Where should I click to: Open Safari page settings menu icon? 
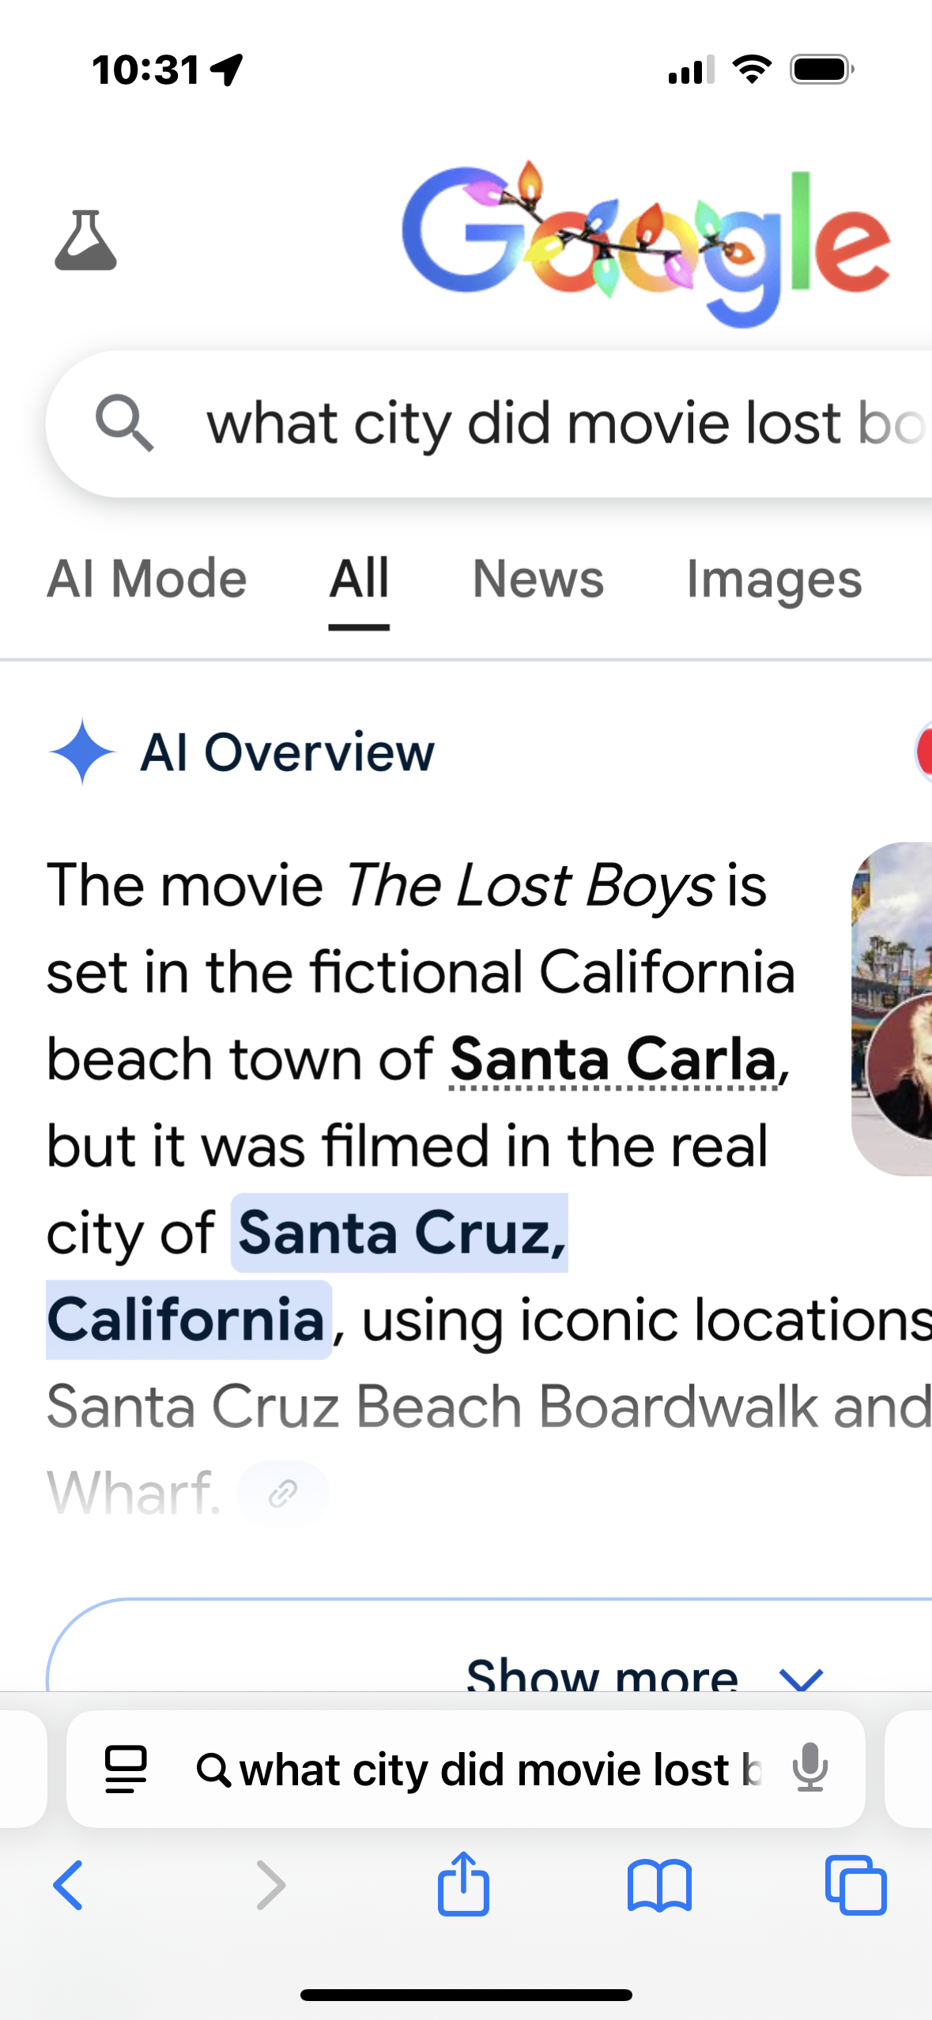tap(126, 1769)
